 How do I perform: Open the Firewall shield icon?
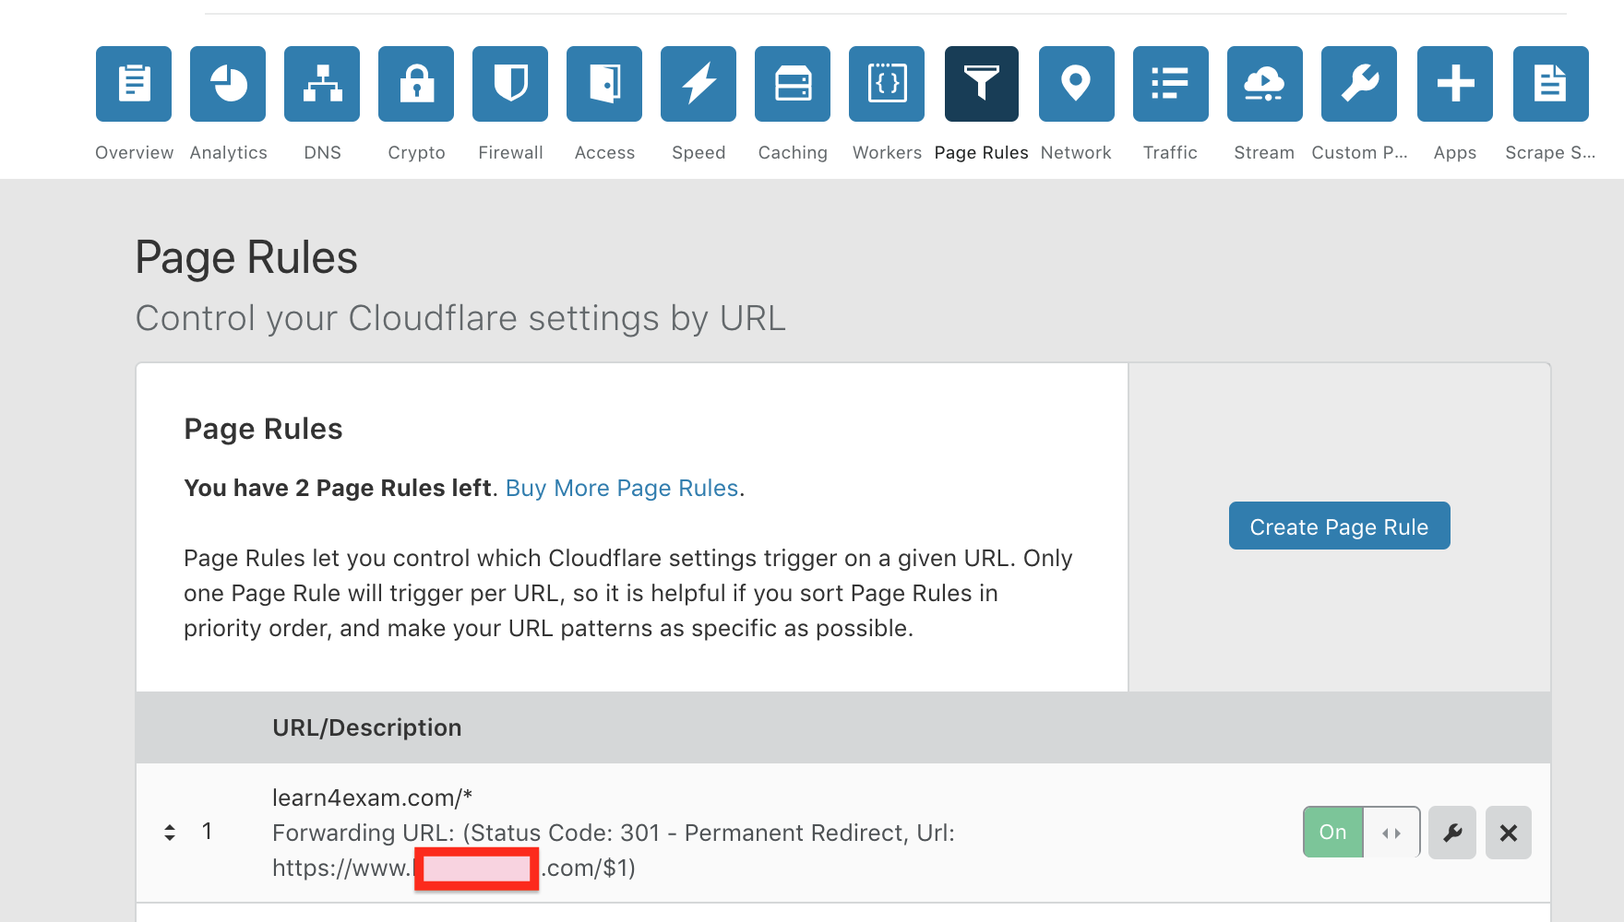pos(510,84)
